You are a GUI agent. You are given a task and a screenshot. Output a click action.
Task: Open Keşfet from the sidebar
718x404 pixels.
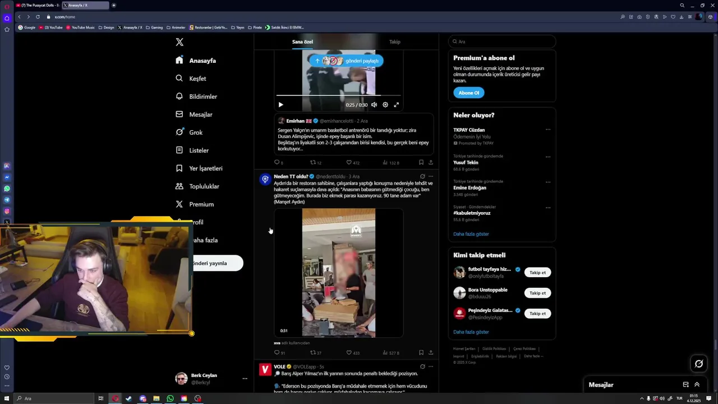pyautogui.click(x=191, y=79)
